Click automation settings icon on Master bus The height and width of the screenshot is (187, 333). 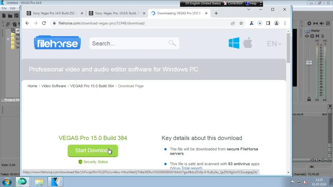tap(307, 36)
